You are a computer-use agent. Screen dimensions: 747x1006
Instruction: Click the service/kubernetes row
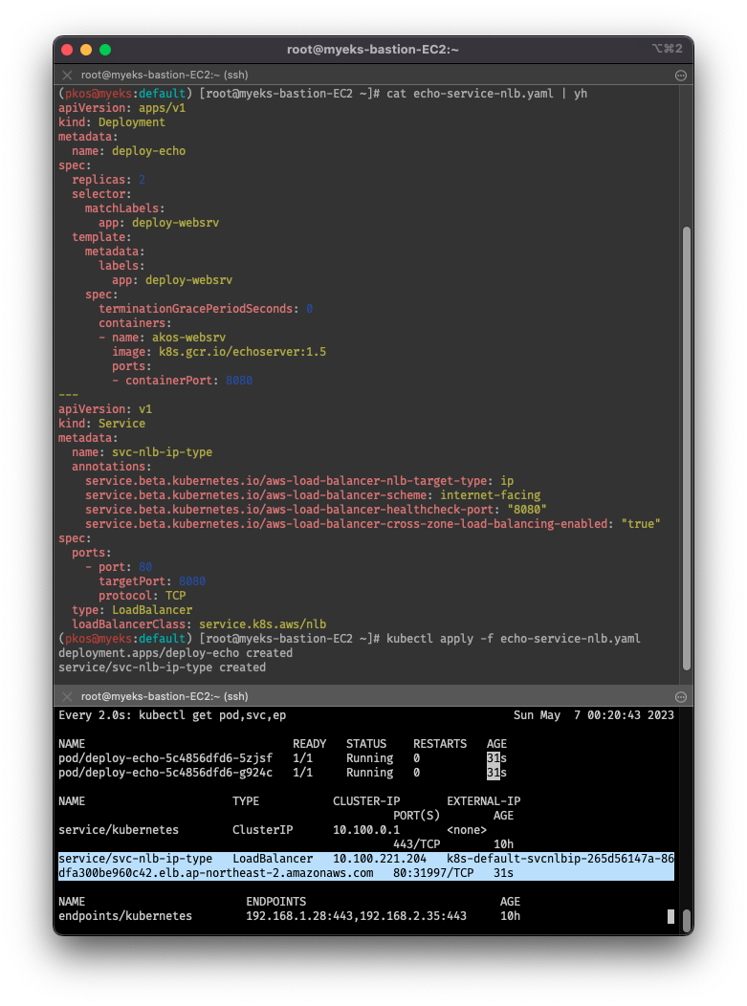[286, 838]
